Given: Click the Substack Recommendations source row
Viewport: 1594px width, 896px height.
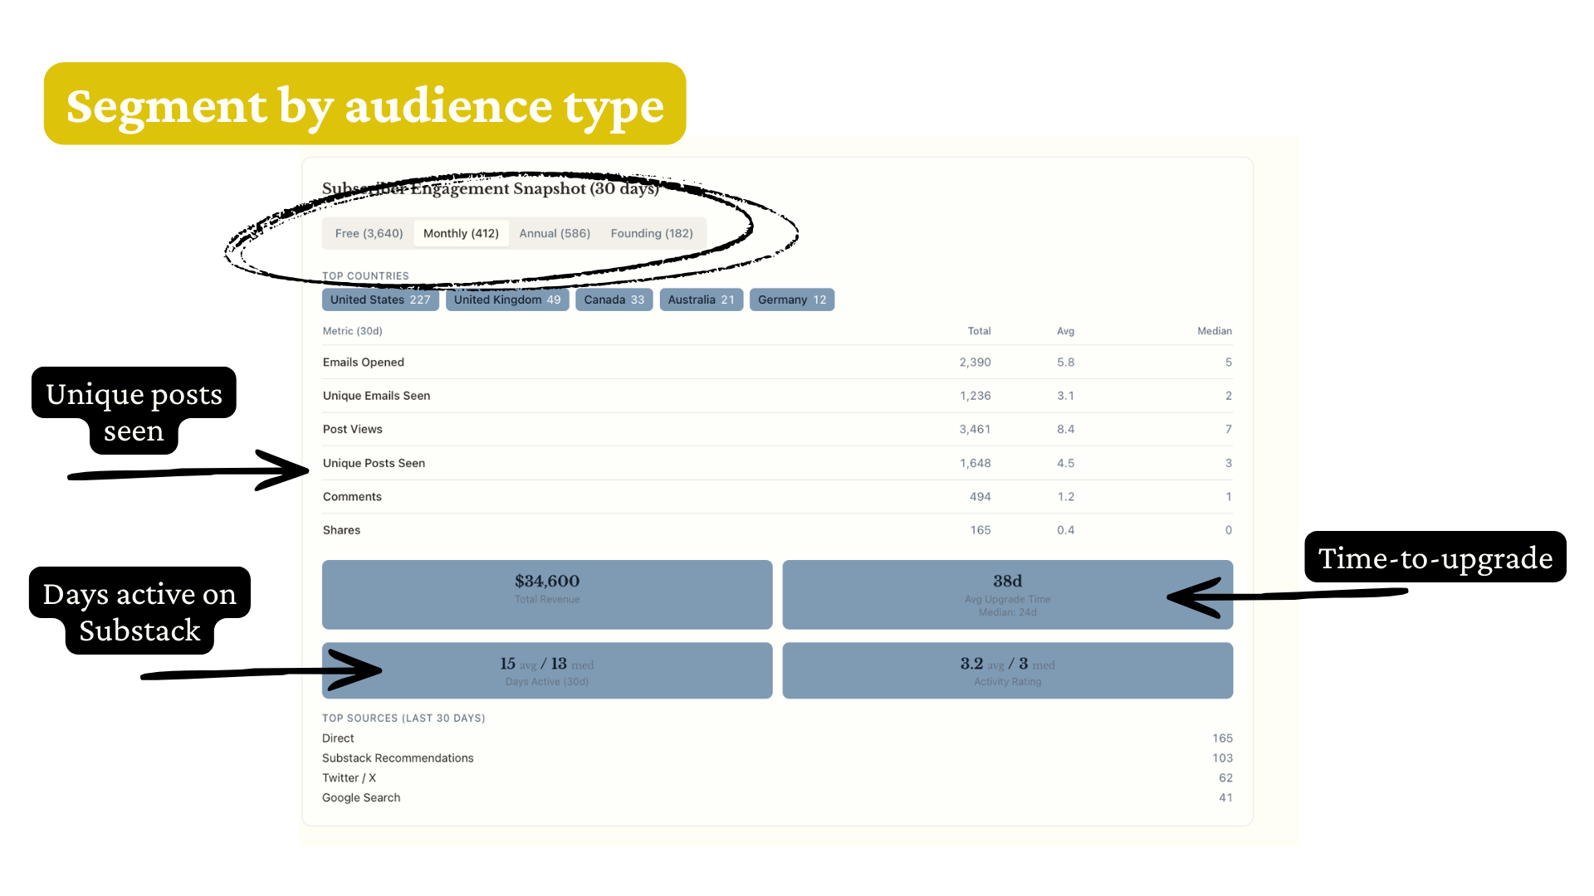Looking at the screenshot, I should [398, 758].
